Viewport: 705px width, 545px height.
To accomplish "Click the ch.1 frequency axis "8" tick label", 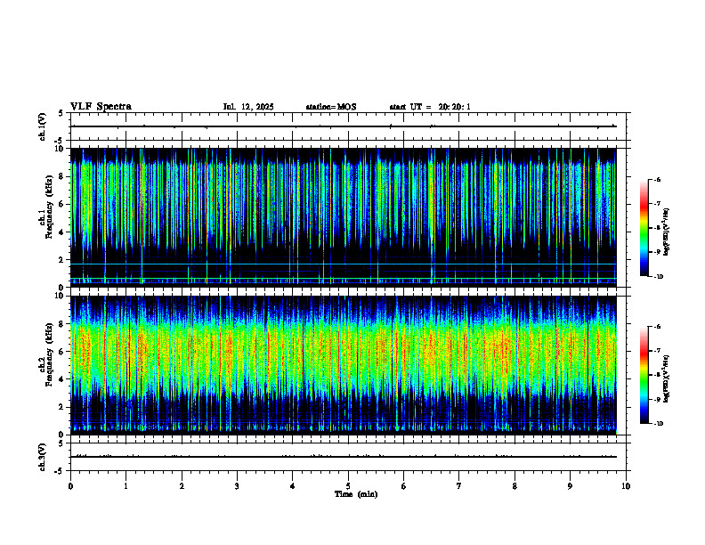I will 61,176.
